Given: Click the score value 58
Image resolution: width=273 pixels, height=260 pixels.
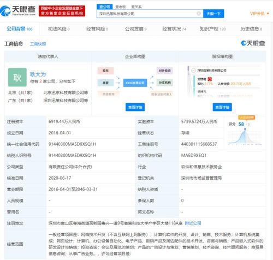Looking at the screenshot, I should (241, 124).
